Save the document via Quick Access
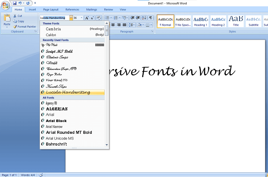Screen dimensions: 268x177 pos(15,3)
